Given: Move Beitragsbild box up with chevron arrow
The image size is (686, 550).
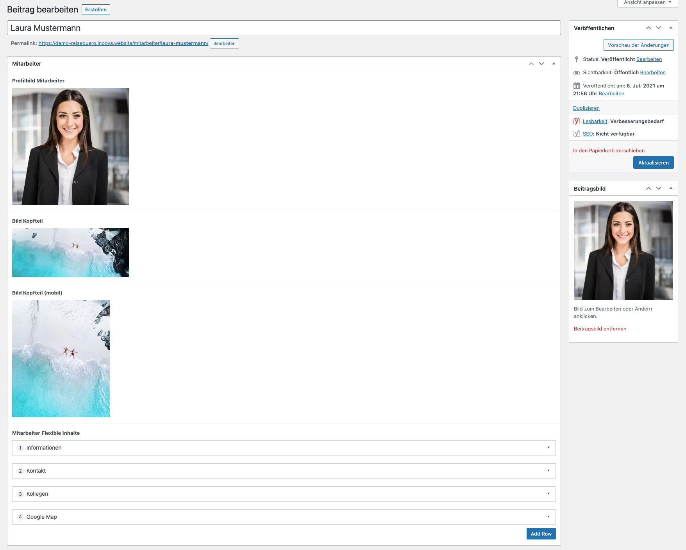Looking at the screenshot, I should 648,188.
